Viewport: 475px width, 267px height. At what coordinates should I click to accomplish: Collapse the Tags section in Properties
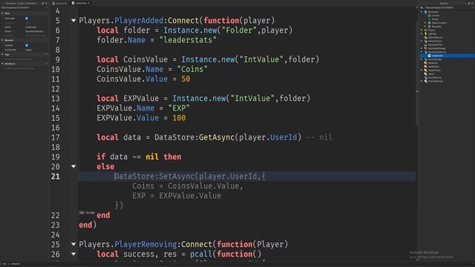2,54
